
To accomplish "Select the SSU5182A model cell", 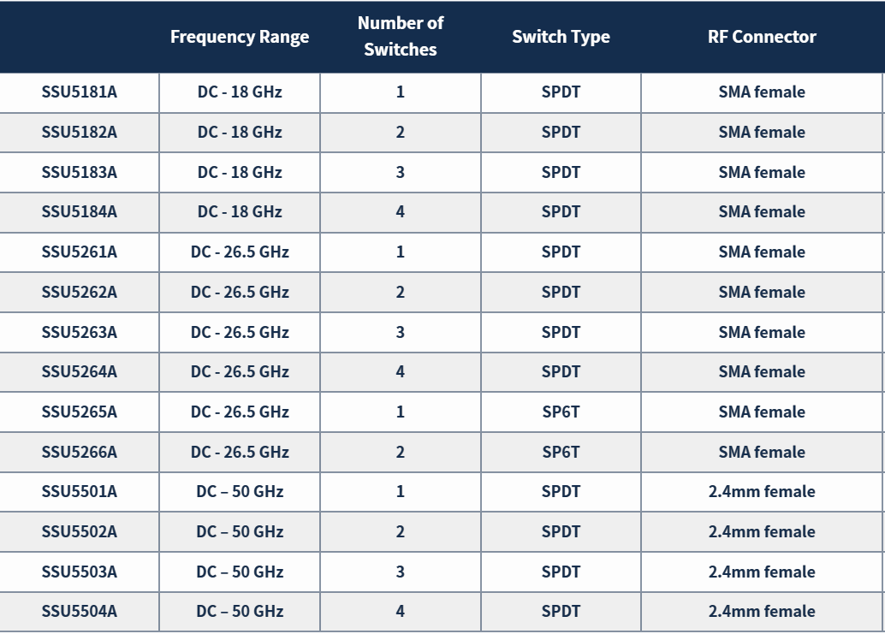I will [x=79, y=132].
